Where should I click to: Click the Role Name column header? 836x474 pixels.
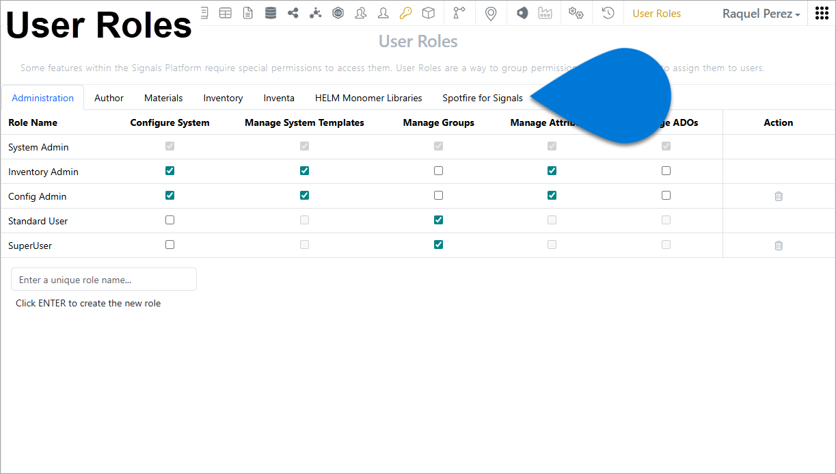[x=33, y=122]
